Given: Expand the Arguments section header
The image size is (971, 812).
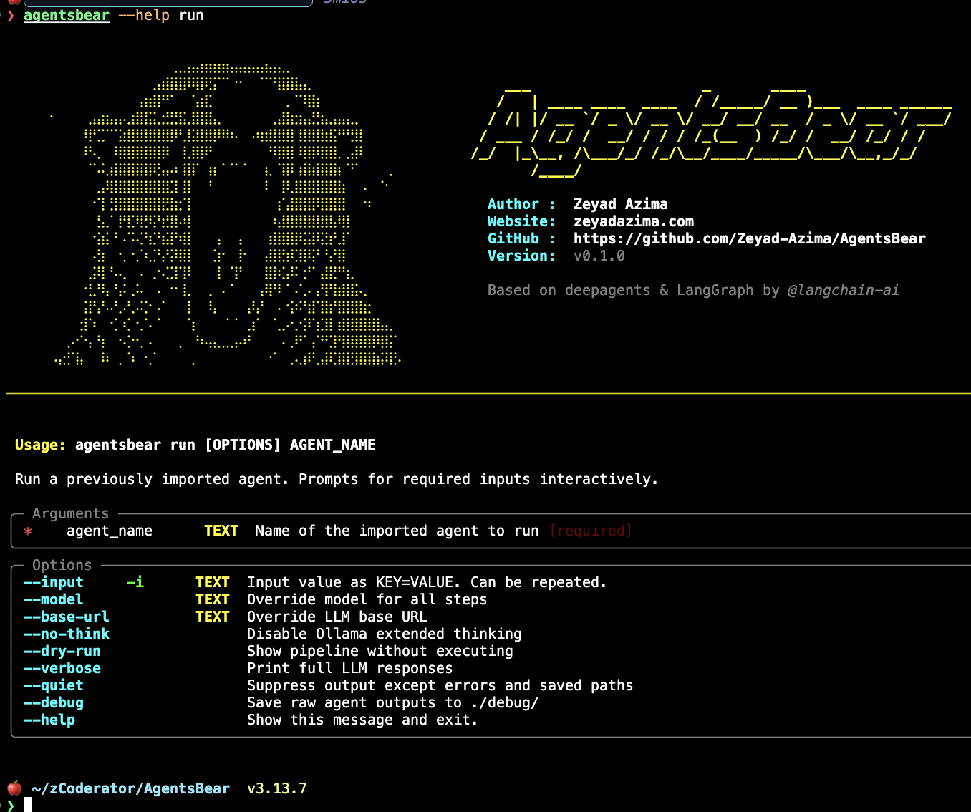Looking at the screenshot, I should click(69, 513).
